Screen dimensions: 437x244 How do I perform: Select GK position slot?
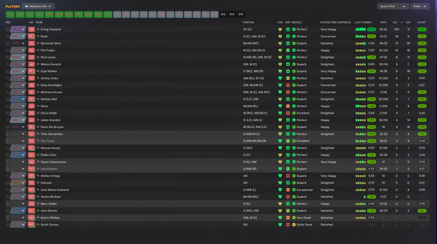[x=10, y=14]
